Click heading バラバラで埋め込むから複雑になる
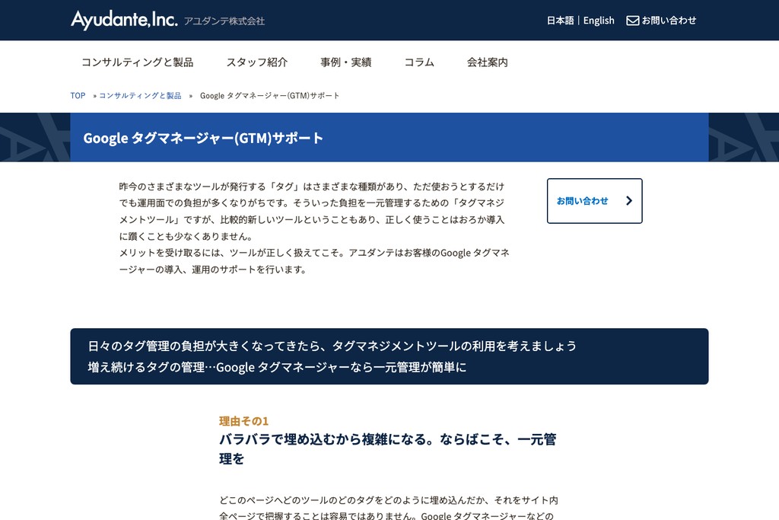Viewport: 779px width, 520px height. click(x=387, y=448)
